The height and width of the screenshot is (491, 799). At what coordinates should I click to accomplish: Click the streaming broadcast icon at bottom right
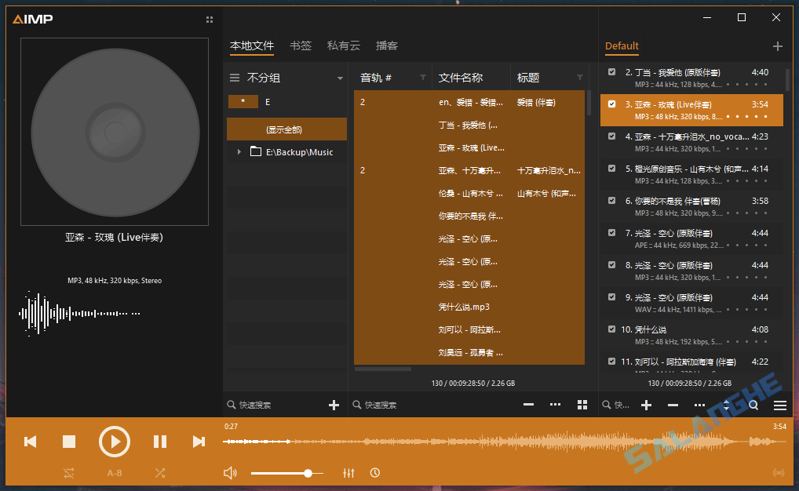tap(777, 472)
